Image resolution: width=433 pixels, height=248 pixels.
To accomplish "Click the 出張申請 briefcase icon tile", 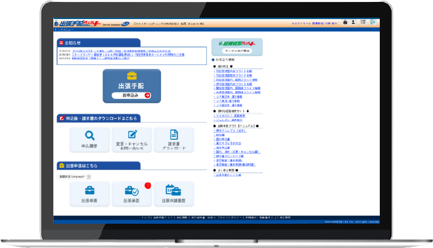I will click(89, 194).
